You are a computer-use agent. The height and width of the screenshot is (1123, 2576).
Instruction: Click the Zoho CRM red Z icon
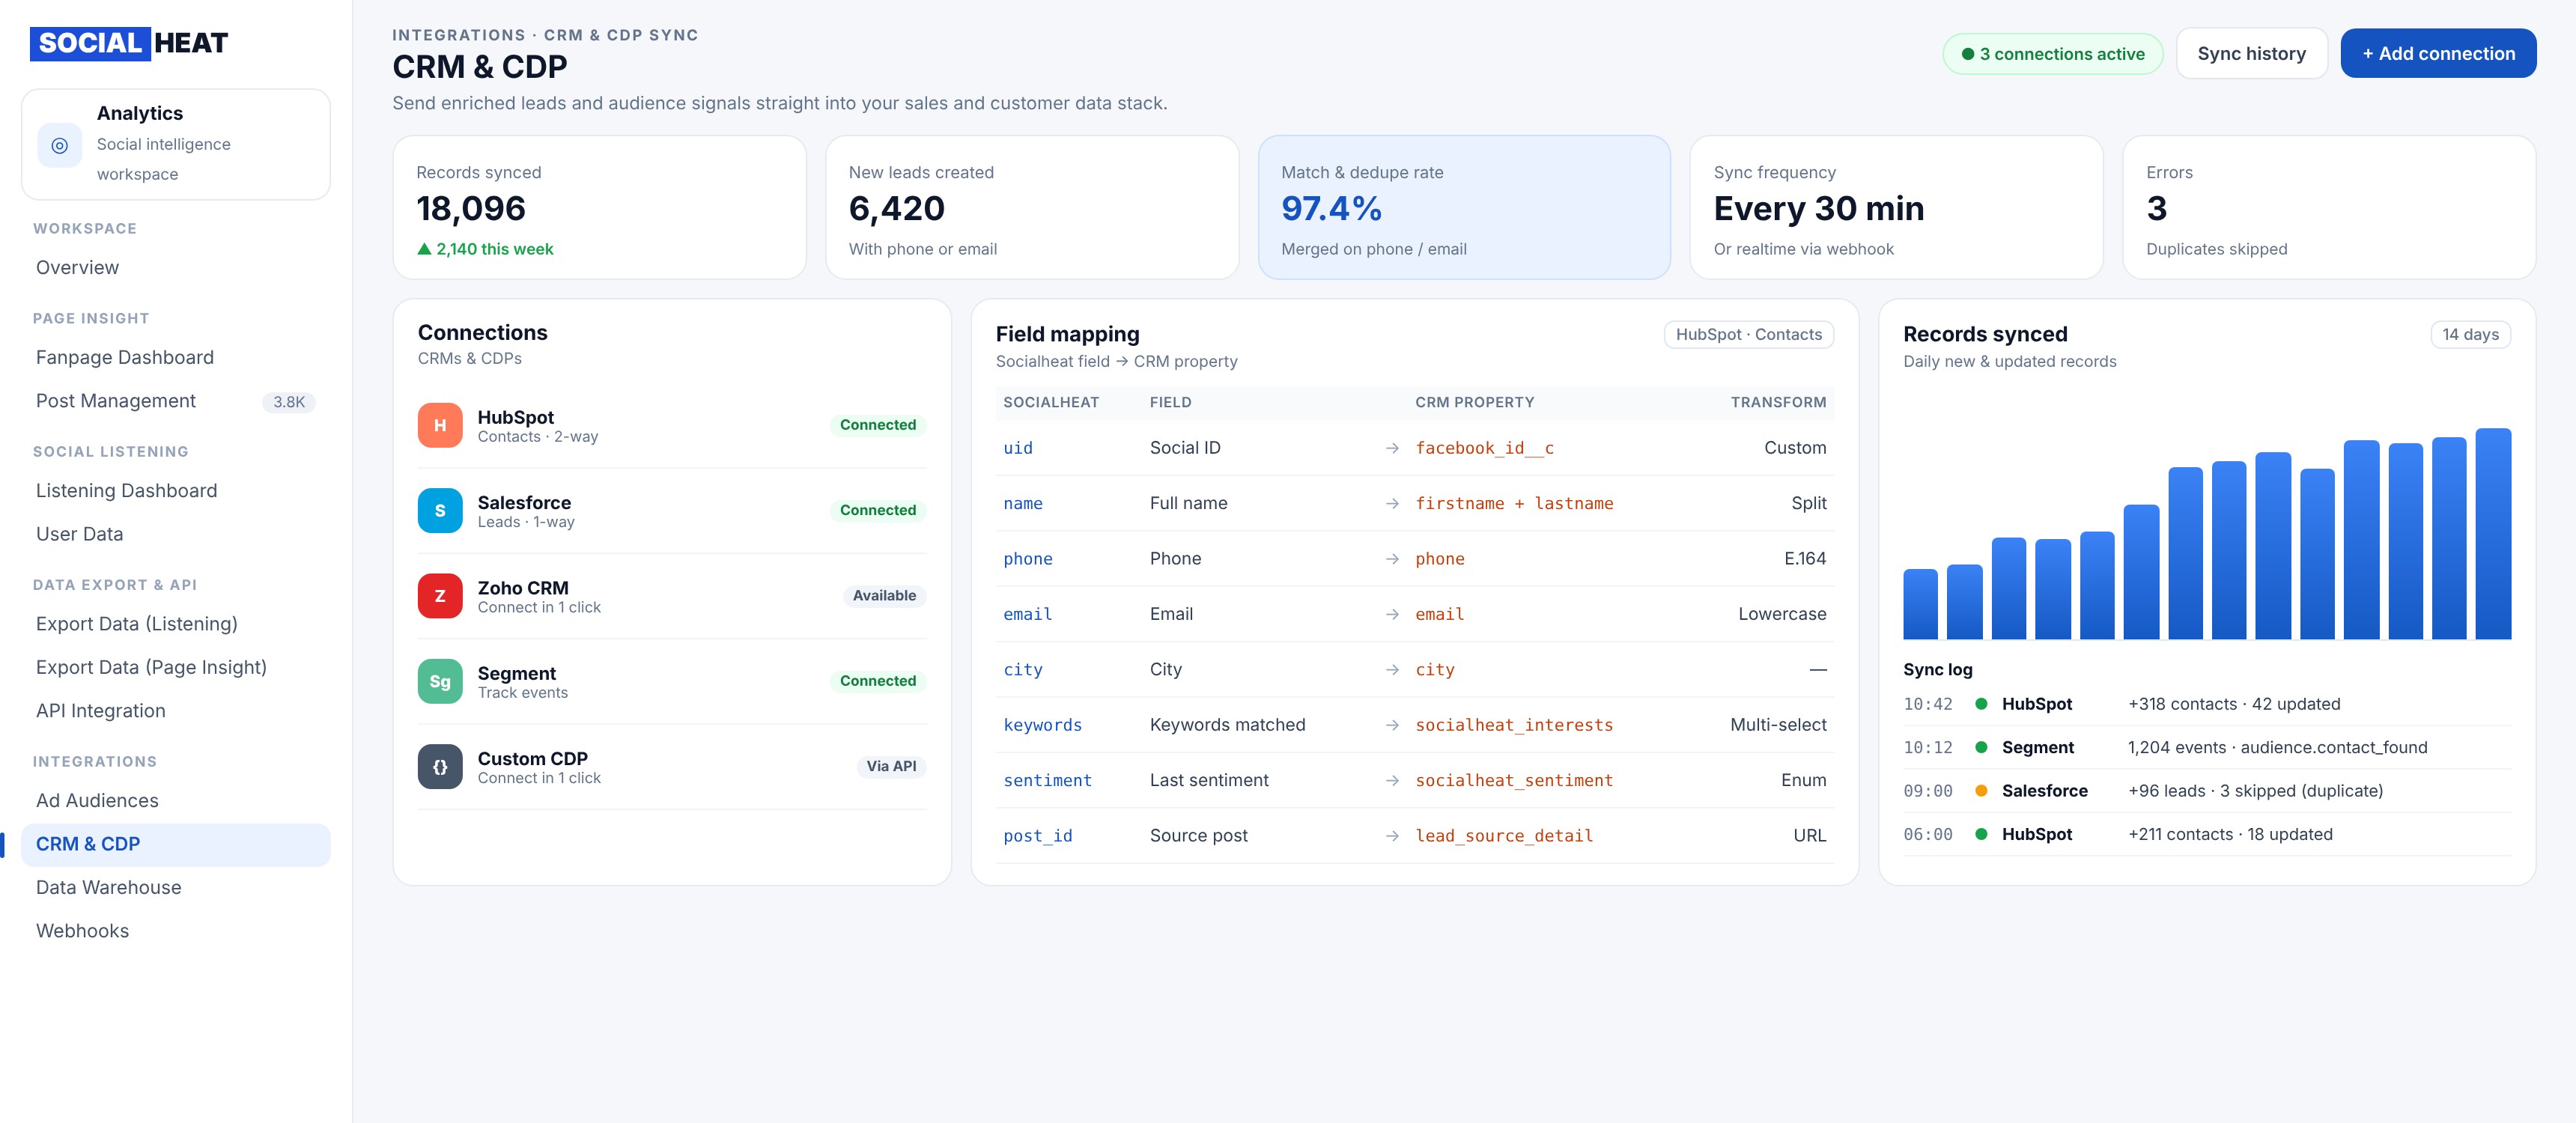pos(440,596)
